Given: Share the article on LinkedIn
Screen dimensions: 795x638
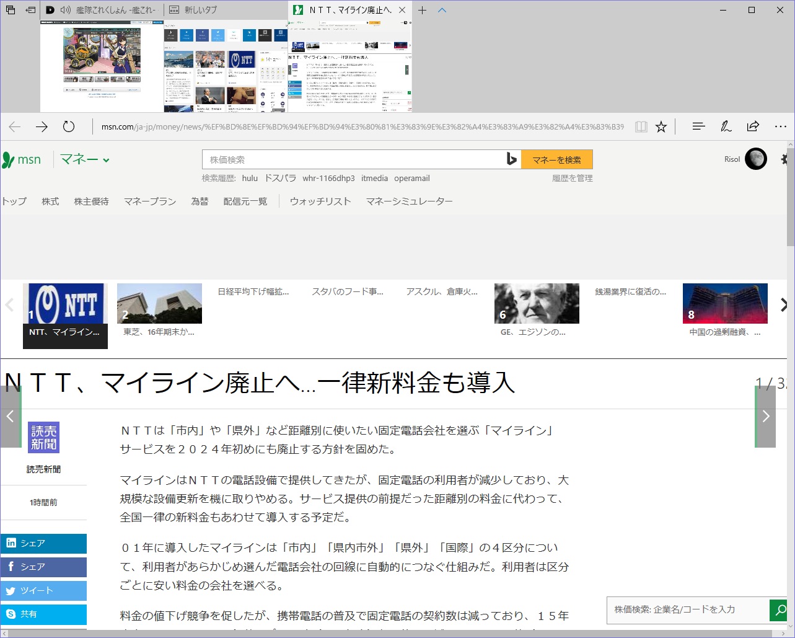Looking at the screenshot, I should click(43, 544).
